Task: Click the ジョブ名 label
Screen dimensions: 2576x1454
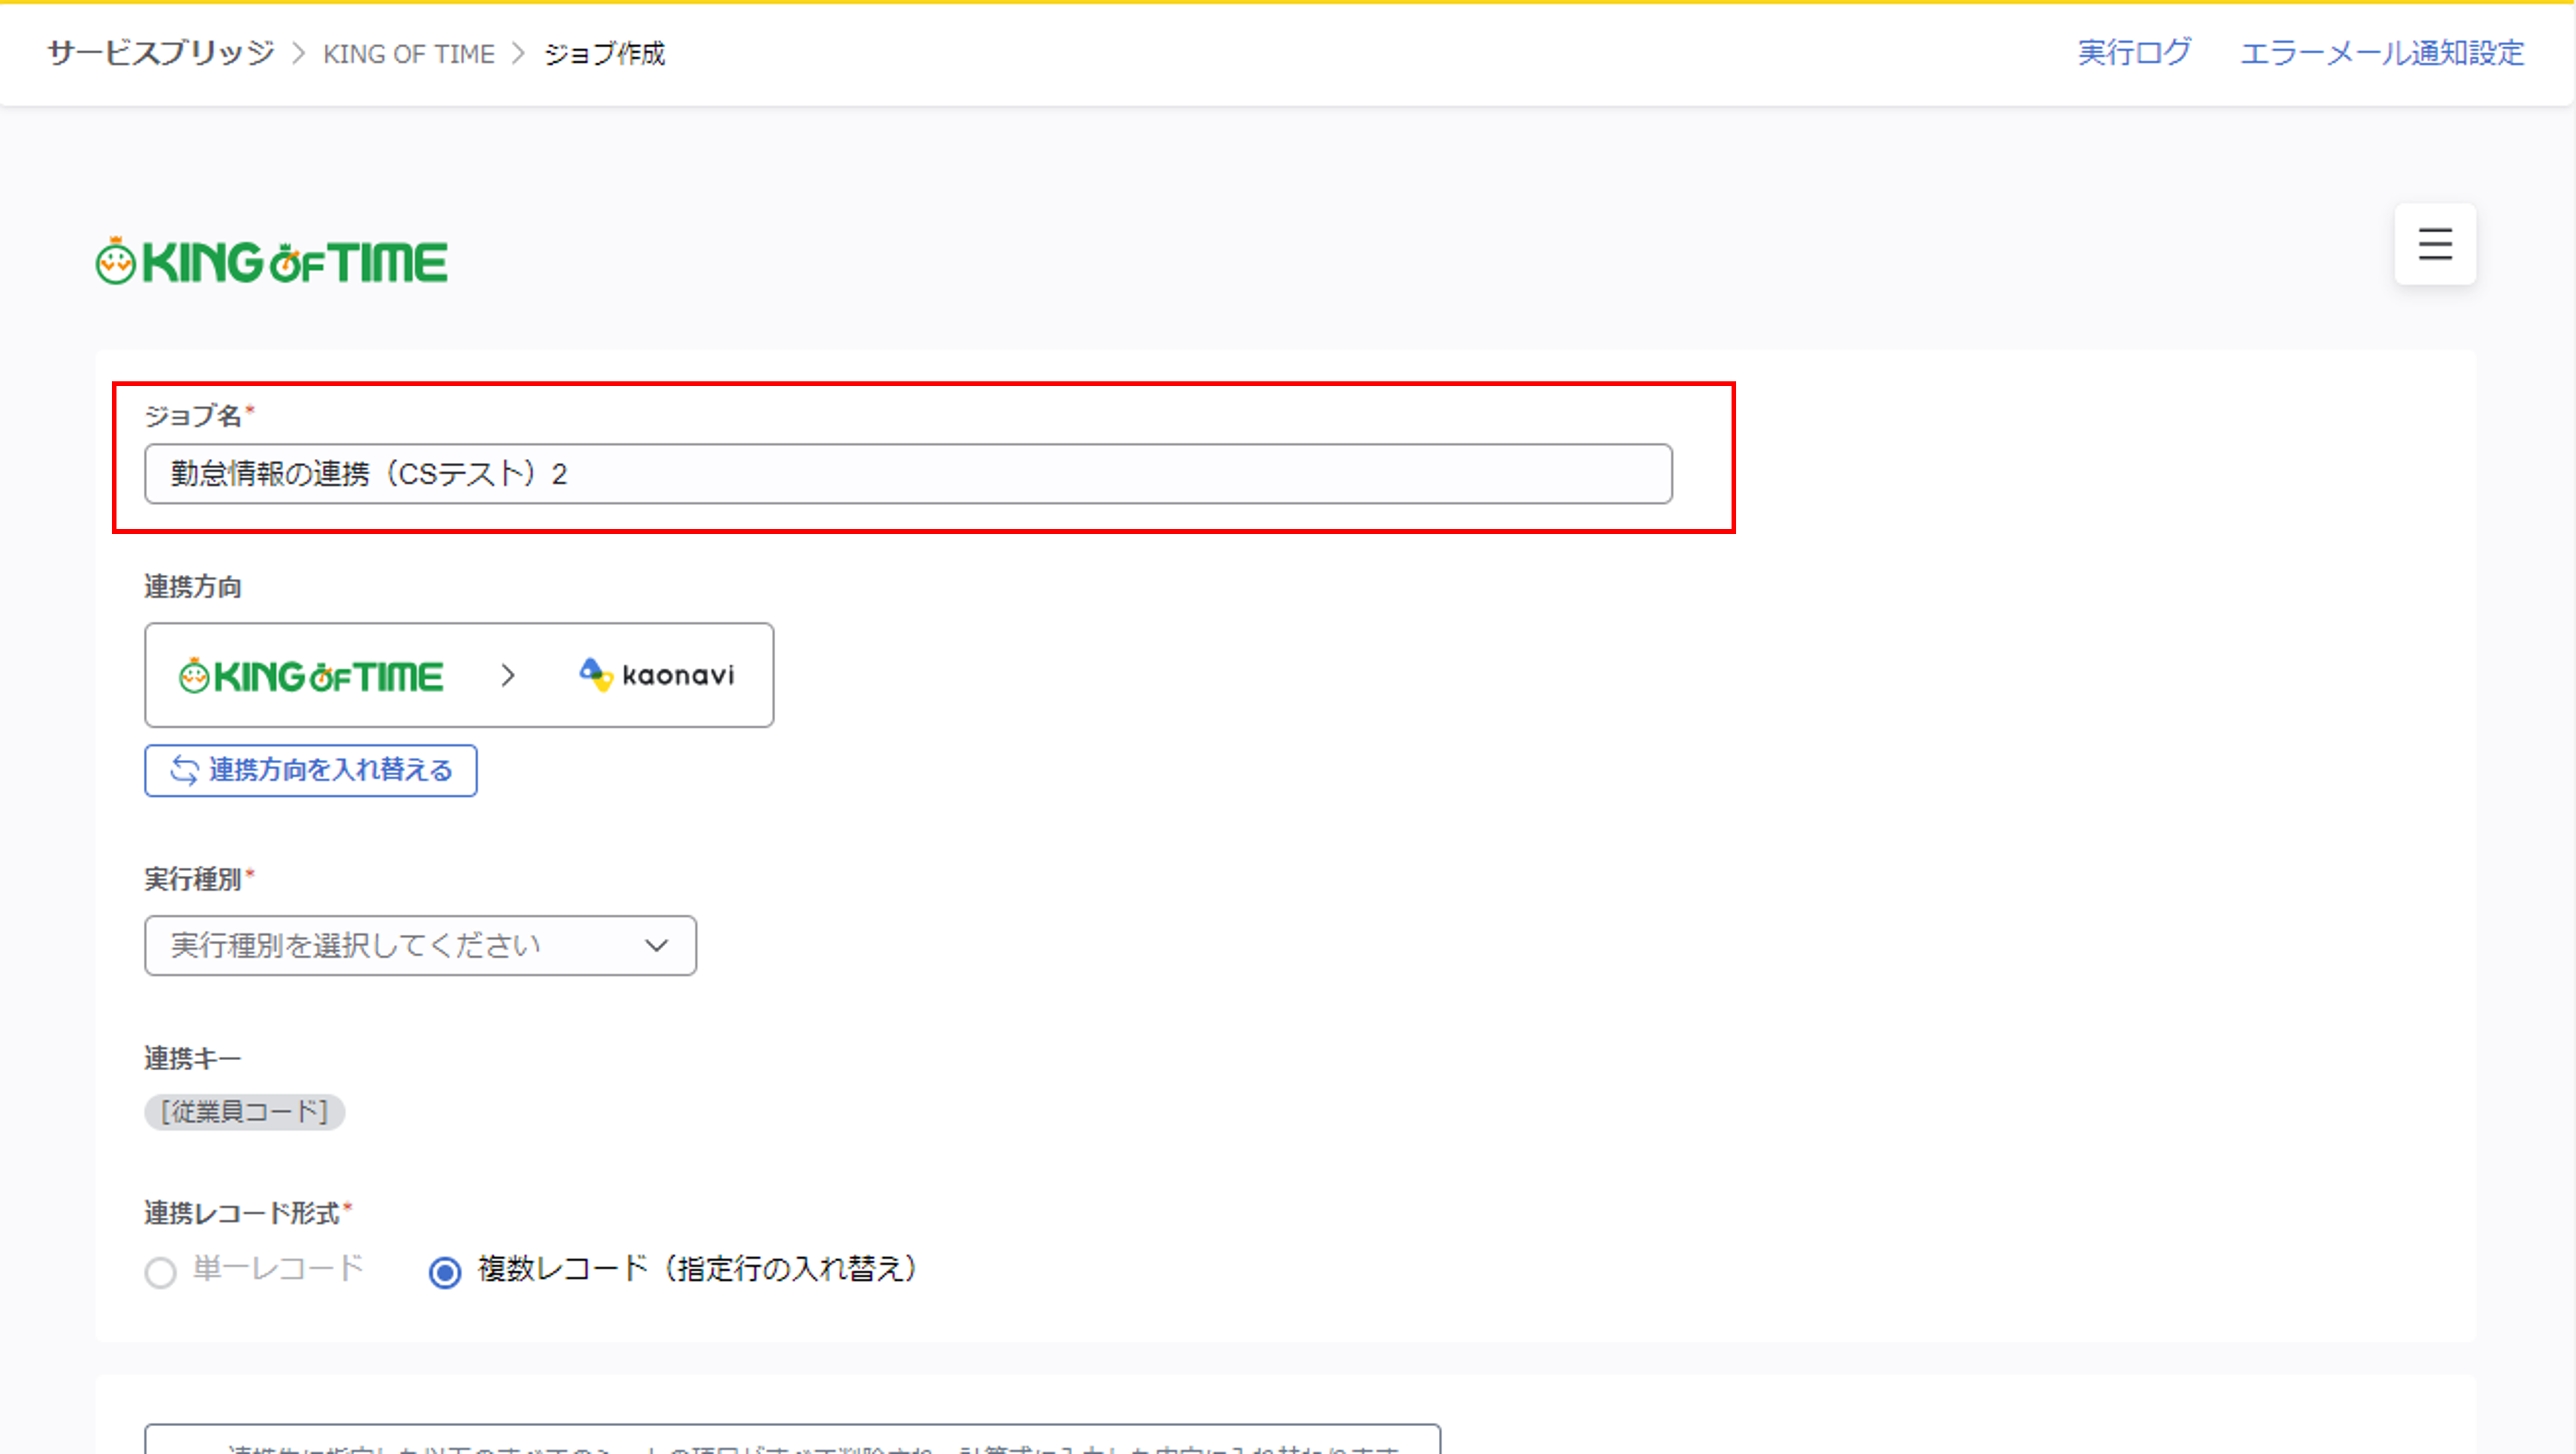Action: pyautogui.click(x=193, y=415)
